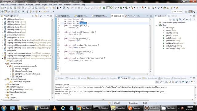Click the black round Skip Breakpoints icon
This screenshot has width=197, height=111.
click(58, 8)
